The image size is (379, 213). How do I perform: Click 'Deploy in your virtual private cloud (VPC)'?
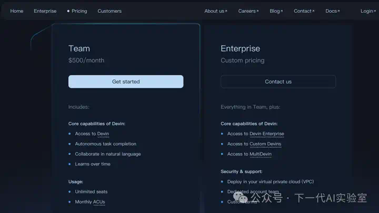[x=271, y=181]
